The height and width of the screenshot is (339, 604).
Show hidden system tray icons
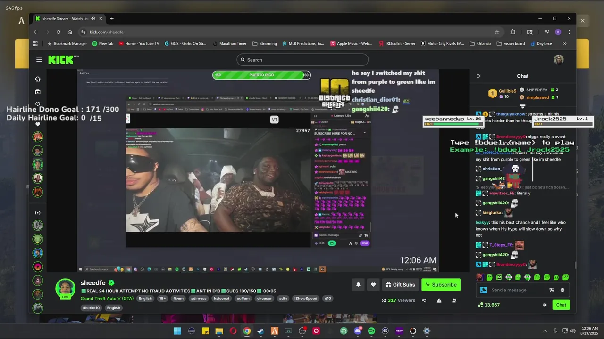(x=545, y=331)
